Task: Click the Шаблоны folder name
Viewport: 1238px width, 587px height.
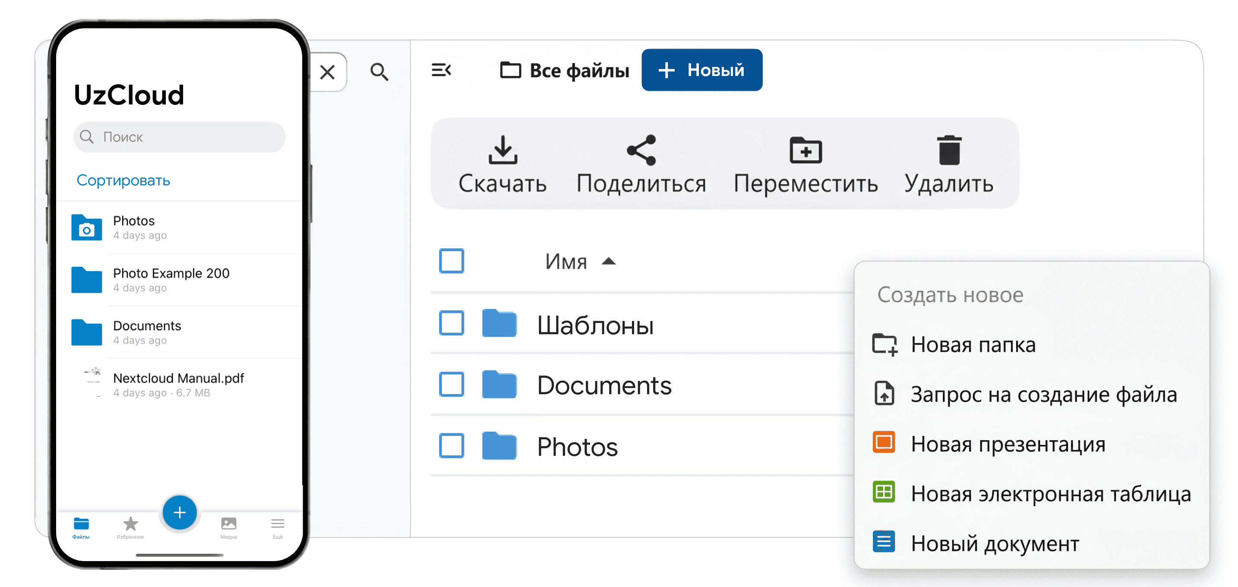Action: tap(595, 326)
